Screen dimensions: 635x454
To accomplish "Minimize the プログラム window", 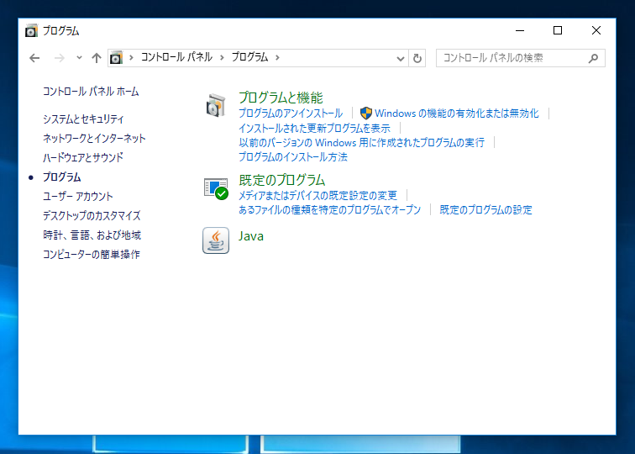I will pos(520,30).
